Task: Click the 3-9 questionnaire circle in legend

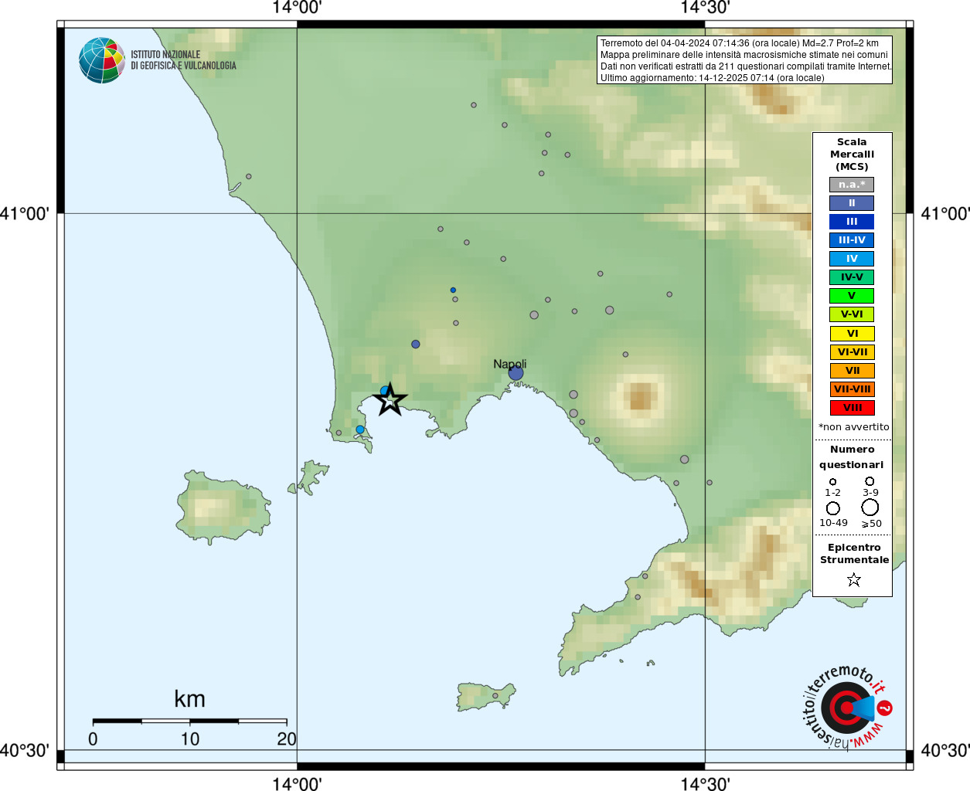Action: [870, 481]
